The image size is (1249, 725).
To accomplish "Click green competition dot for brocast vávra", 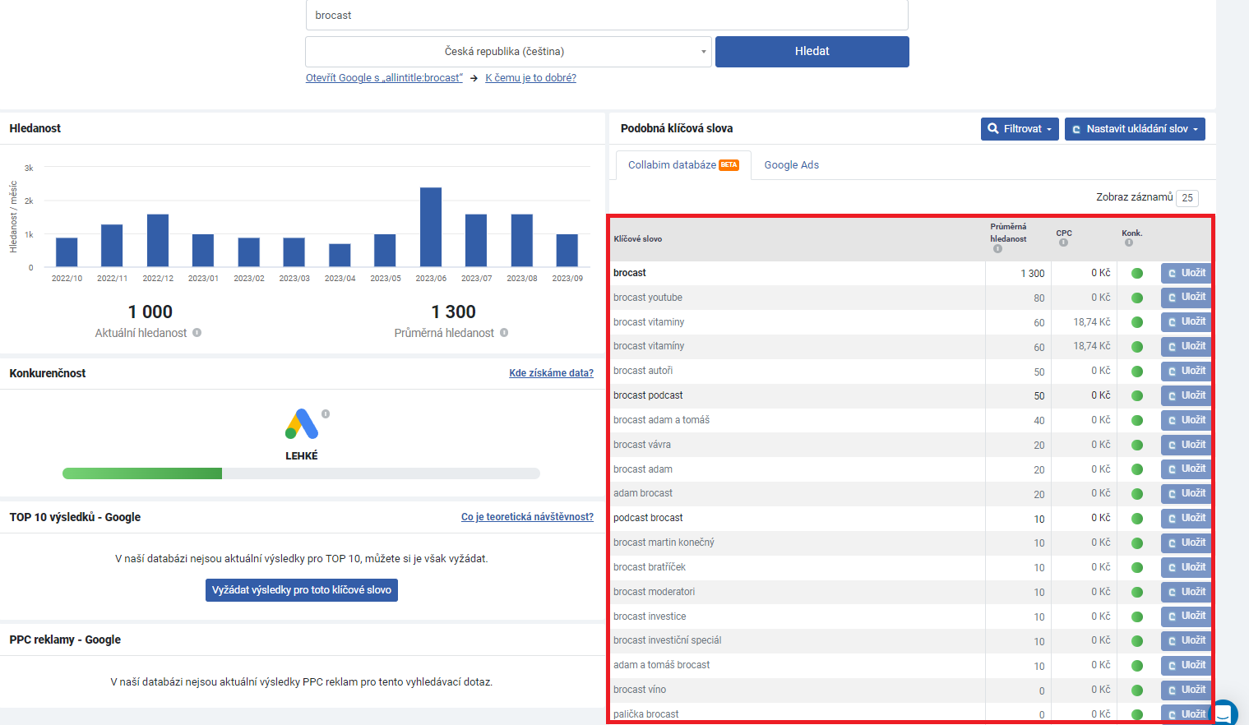I will [1137, 445].
